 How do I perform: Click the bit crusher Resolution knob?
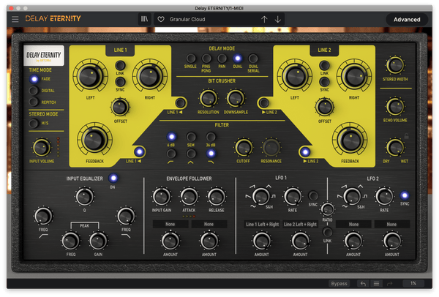click(x=209, y=98)
